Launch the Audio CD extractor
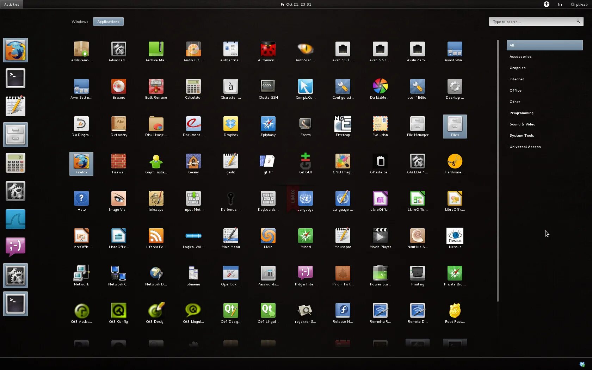 pos(193,52)
